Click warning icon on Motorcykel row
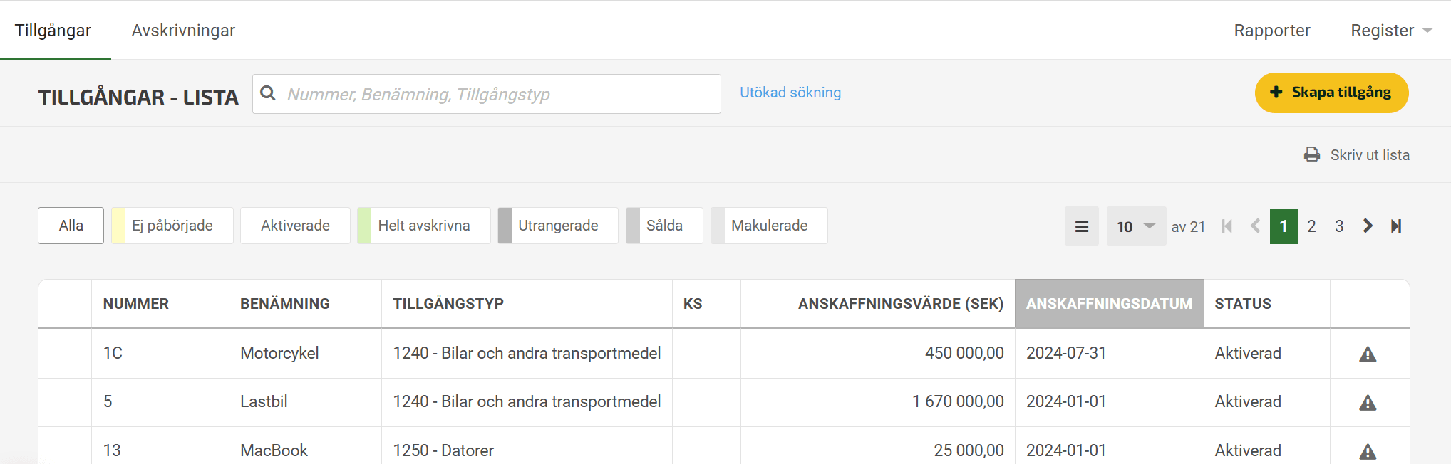 click(1367, 354)
